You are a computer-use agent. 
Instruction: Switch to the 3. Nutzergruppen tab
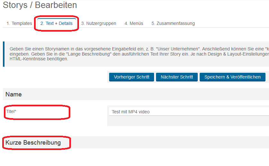click(99, 23)
